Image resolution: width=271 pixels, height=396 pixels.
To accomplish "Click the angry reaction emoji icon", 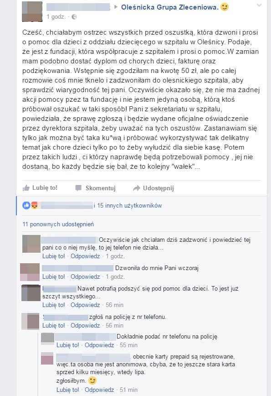I will [x=34, y=205].
